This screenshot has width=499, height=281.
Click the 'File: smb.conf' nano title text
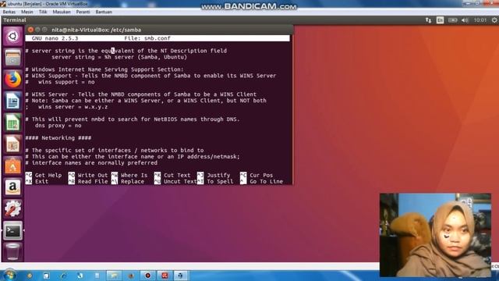(x=147, y=38)
